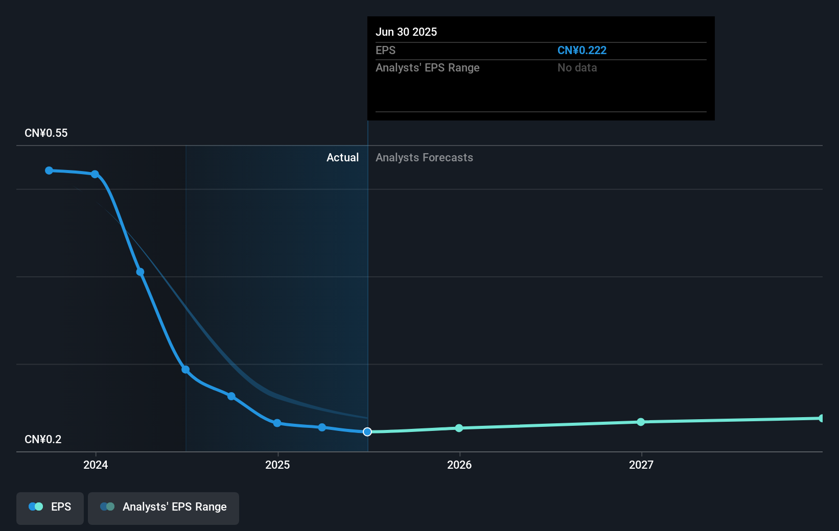Toggle the EPS legend series
The height and width of the screenshot is (531, 839).
tap(50, 508)
